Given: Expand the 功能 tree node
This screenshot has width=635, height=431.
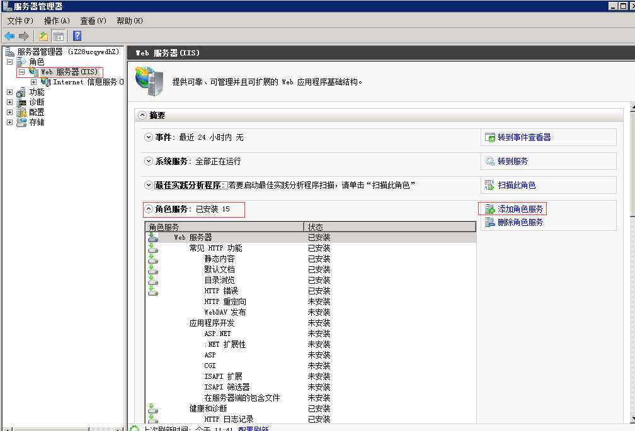Looking at the screenshot, I should click(9, 92).
